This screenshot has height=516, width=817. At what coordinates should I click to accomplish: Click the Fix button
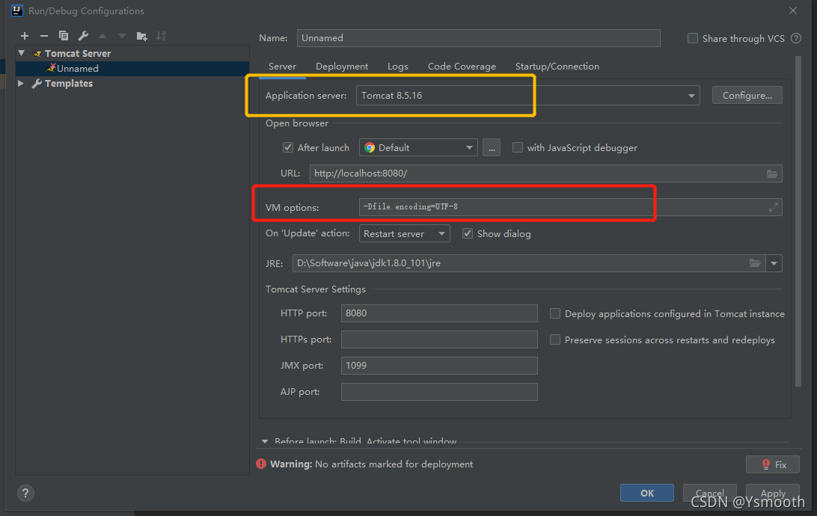point(773,464)
